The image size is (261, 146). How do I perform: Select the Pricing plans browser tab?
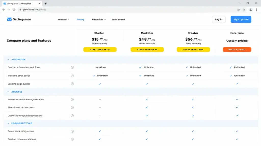(x=22, y=4)
